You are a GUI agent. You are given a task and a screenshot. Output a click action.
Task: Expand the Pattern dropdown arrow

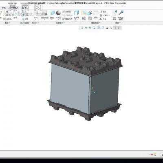(35, 20)
